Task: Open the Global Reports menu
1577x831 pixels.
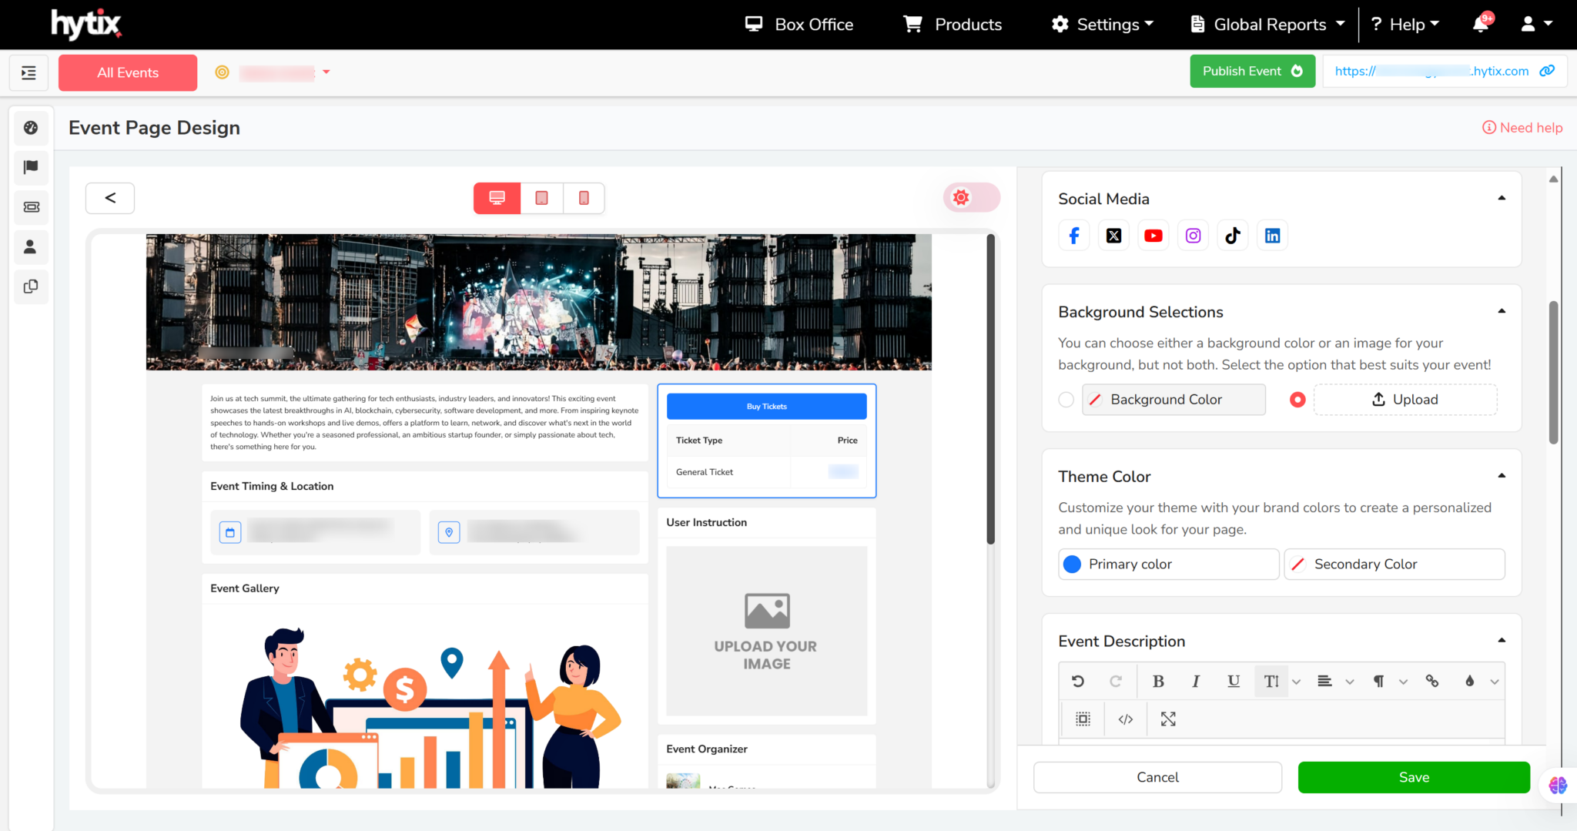Action: coord(1266,24)
